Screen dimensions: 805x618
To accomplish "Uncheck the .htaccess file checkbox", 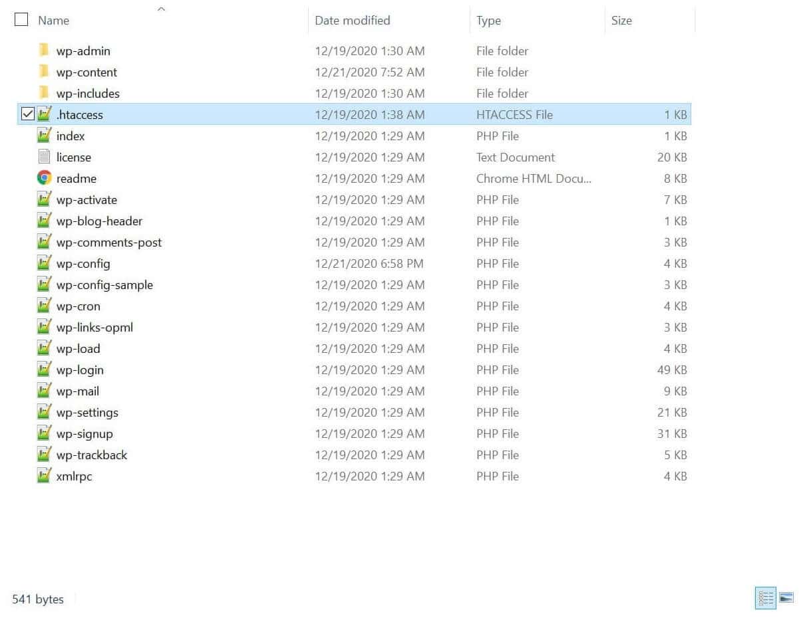I will point(27,114).
